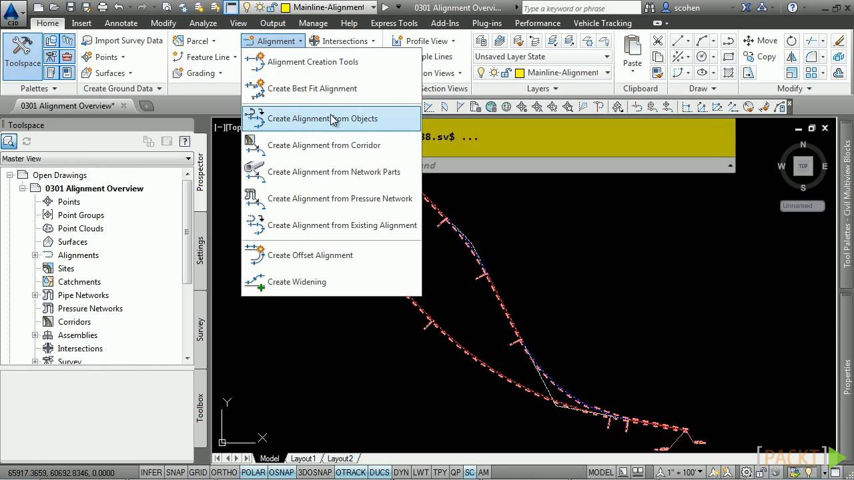Select Point Clouds in Prospector tree

(80, 229)
